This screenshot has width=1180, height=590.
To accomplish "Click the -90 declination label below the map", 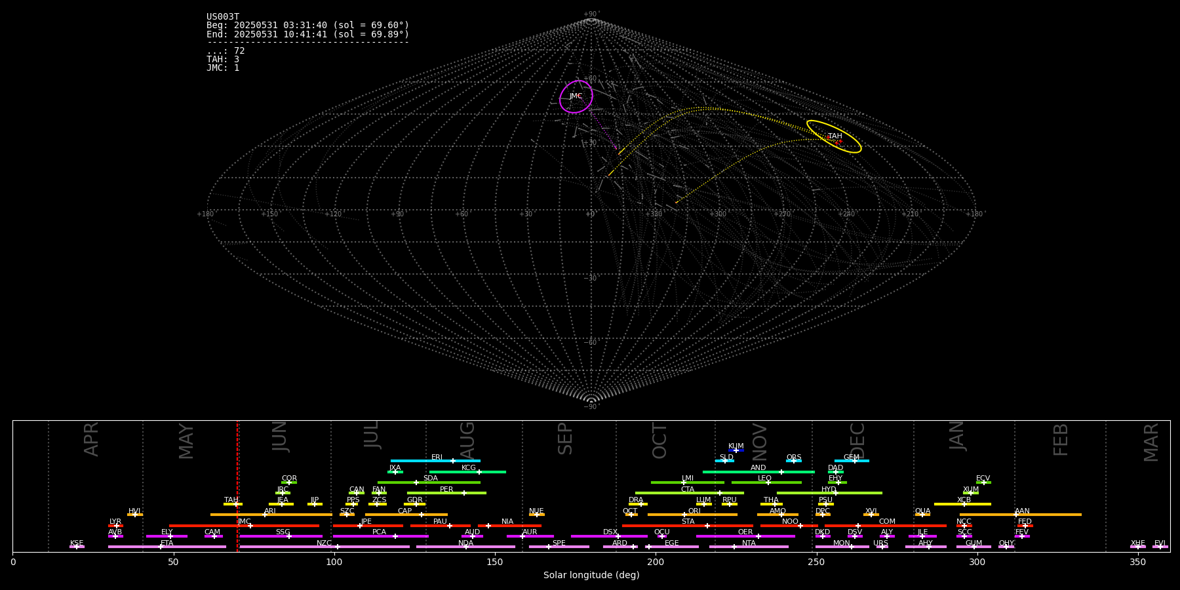I will tap(591, 406).
